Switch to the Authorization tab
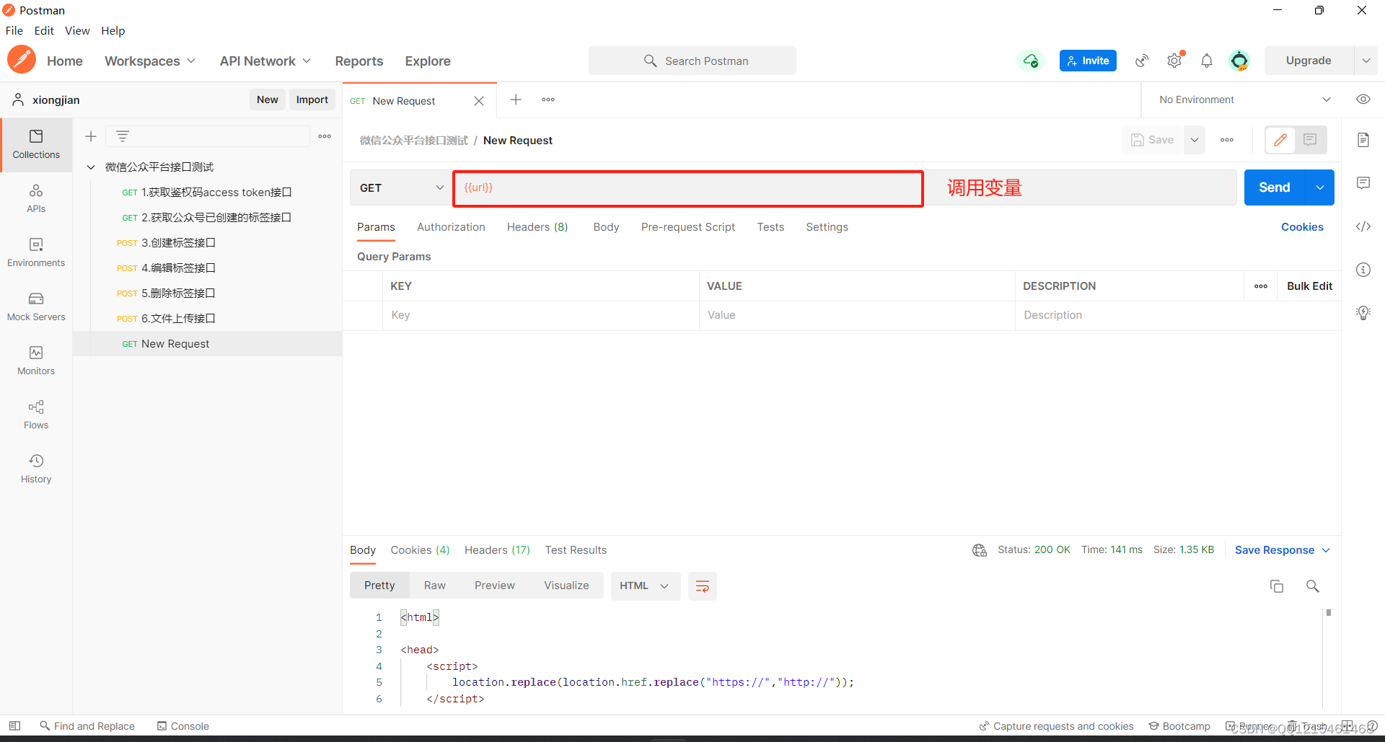The image size is (1385, 742). point(451,227)
